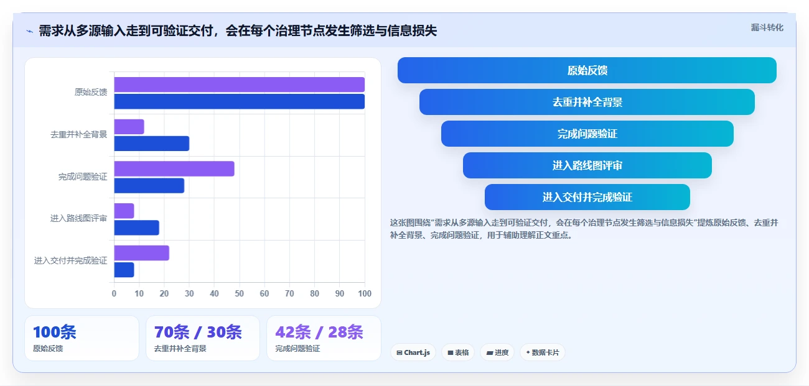
Task: Click the heading starting 需求从多源输入
Action: 238,31
